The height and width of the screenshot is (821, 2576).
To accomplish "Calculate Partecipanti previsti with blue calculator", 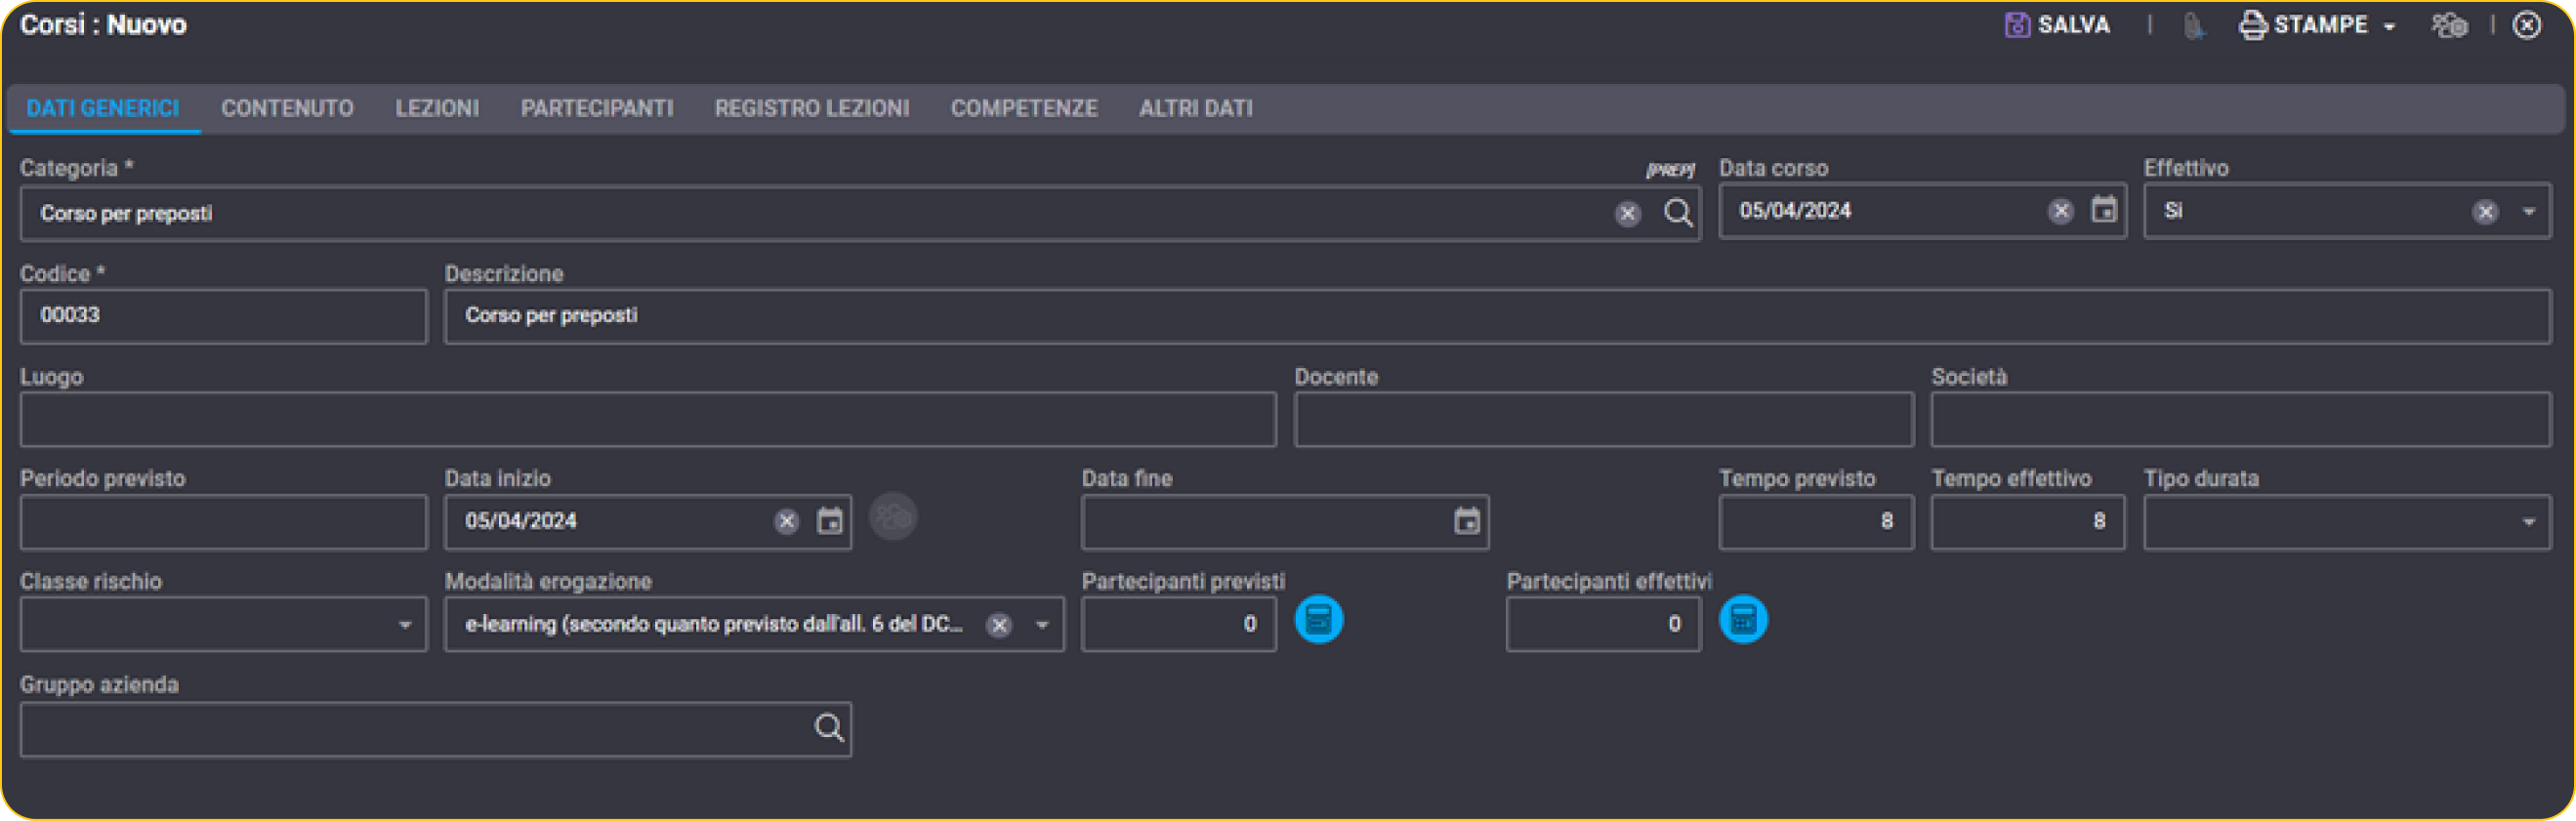I will coord(1318,620).
